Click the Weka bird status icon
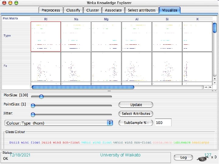The width and height of the screenshot is (219, 164). pyautogui.click(x=202, y=158)
